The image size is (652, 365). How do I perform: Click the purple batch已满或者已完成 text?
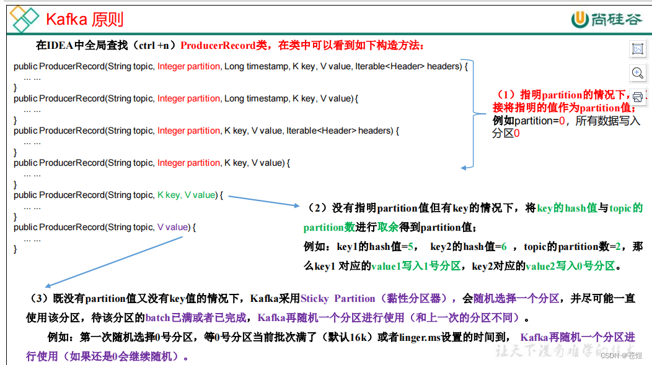coord(196,318)
